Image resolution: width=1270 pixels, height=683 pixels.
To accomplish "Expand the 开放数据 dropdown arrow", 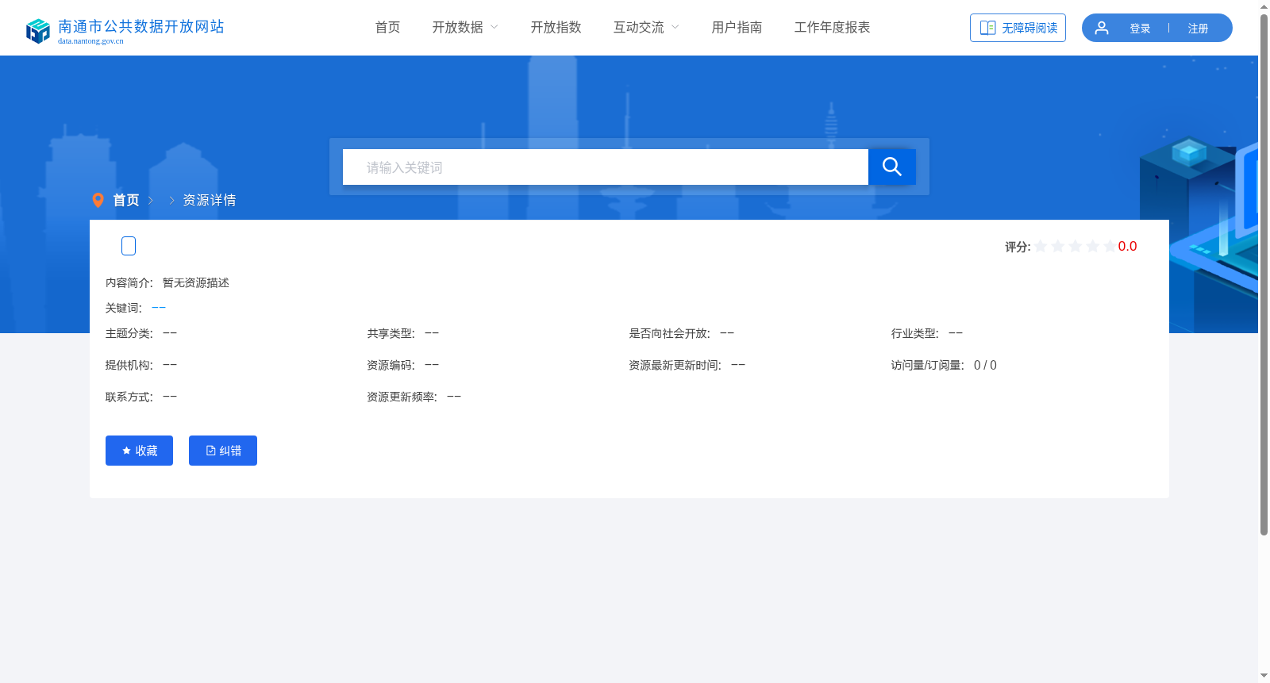I will tap(495, 27).
